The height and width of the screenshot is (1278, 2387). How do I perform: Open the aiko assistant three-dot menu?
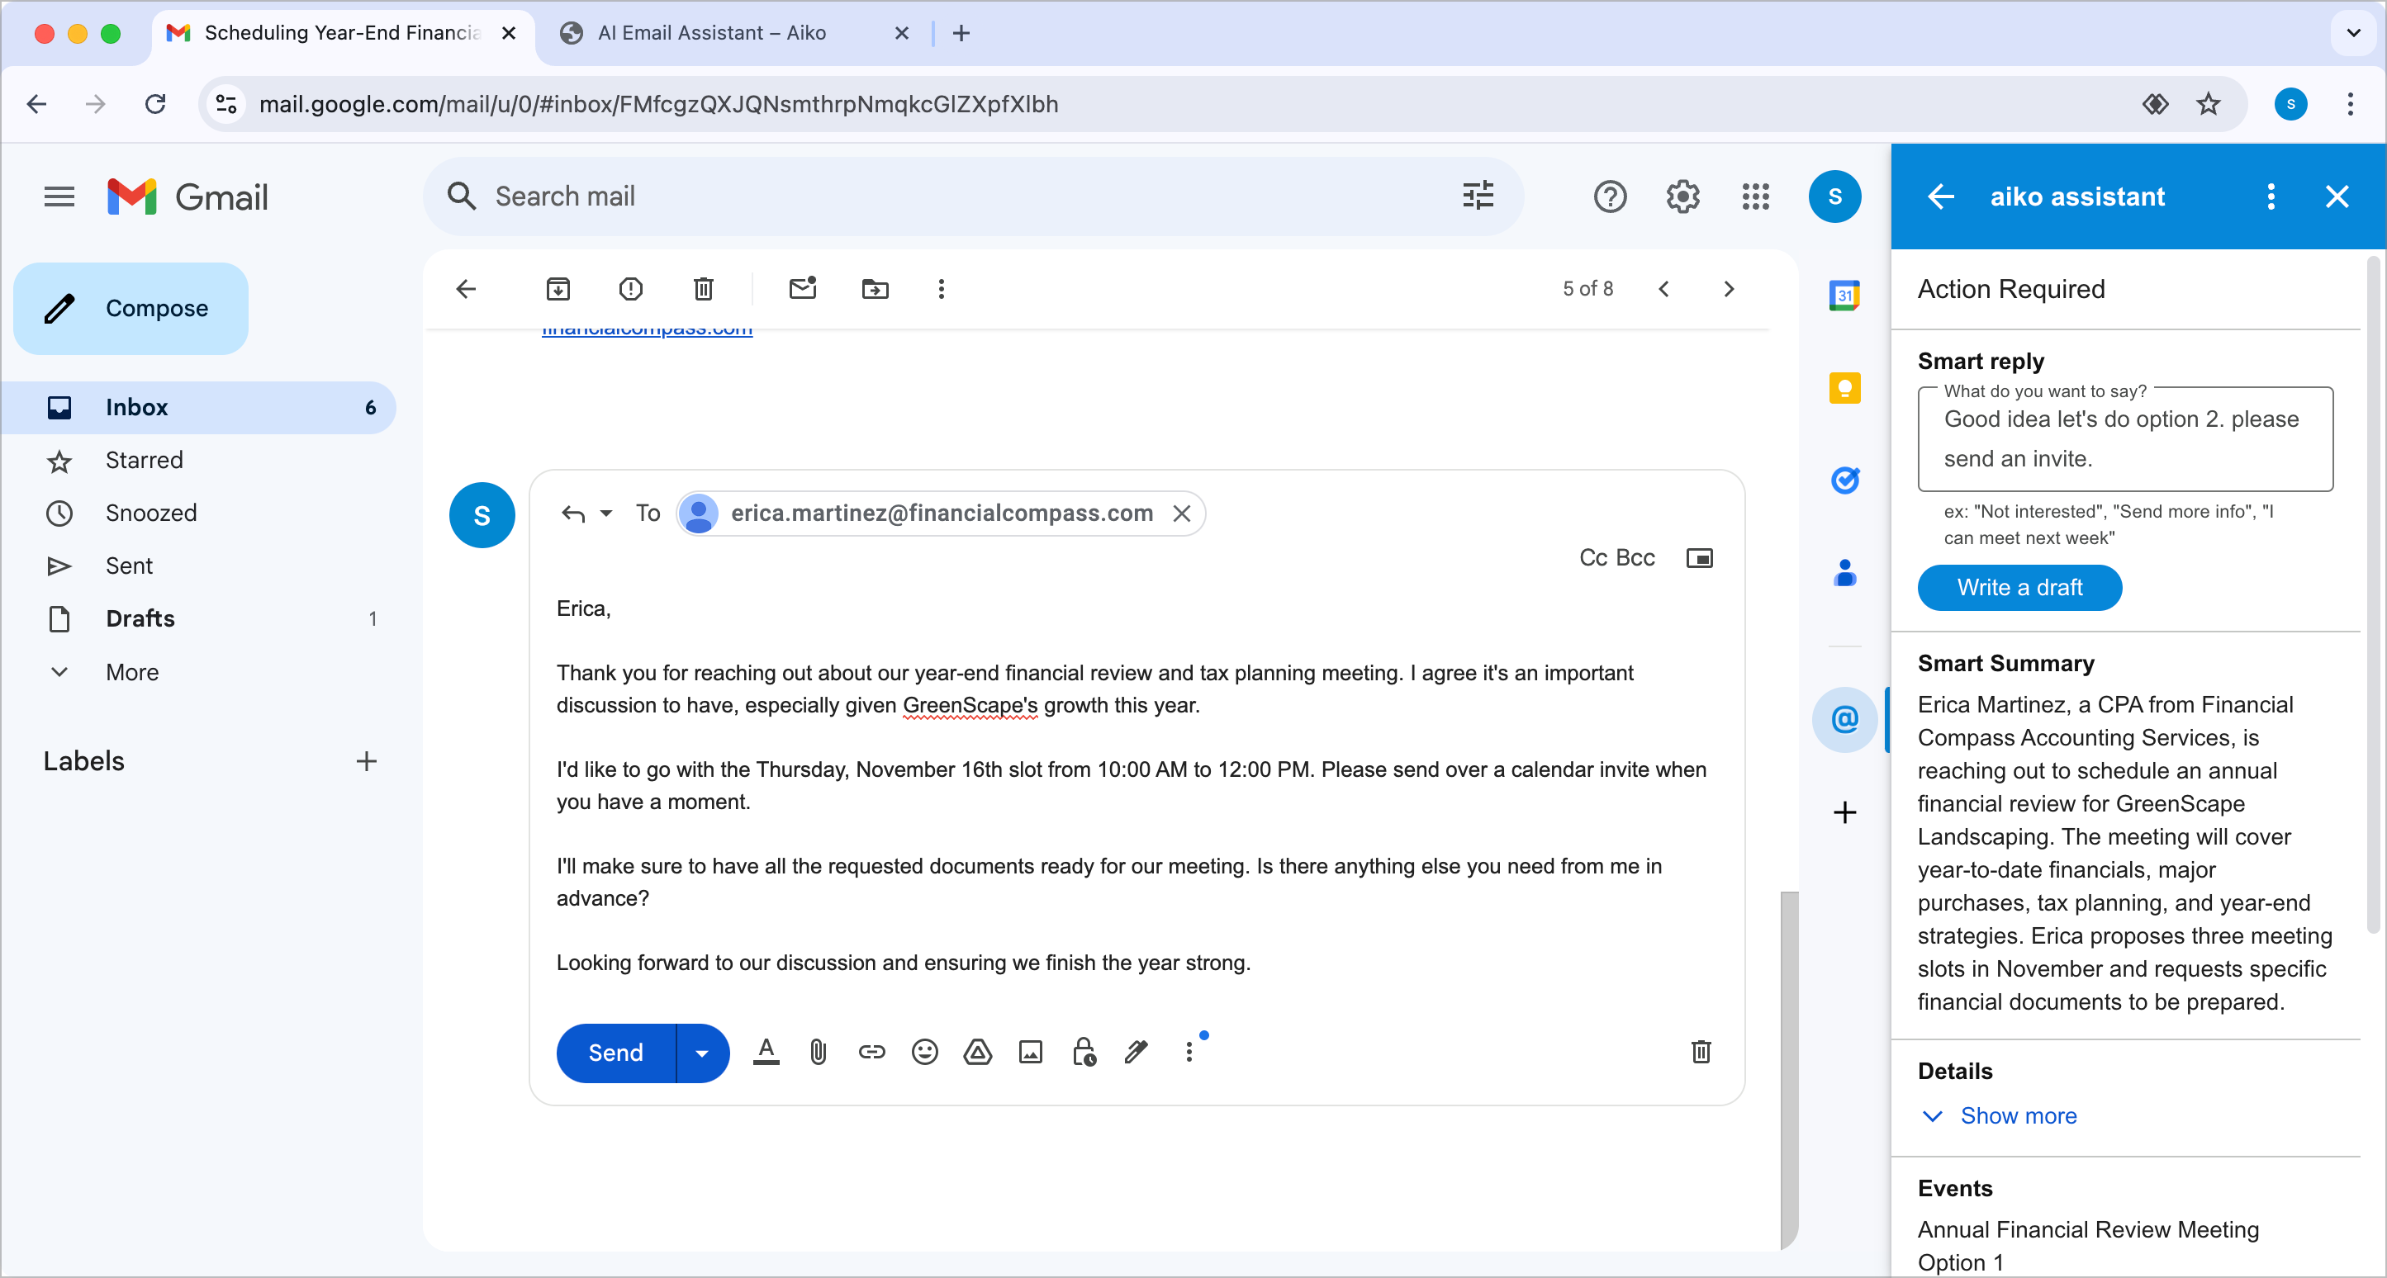2271,196
